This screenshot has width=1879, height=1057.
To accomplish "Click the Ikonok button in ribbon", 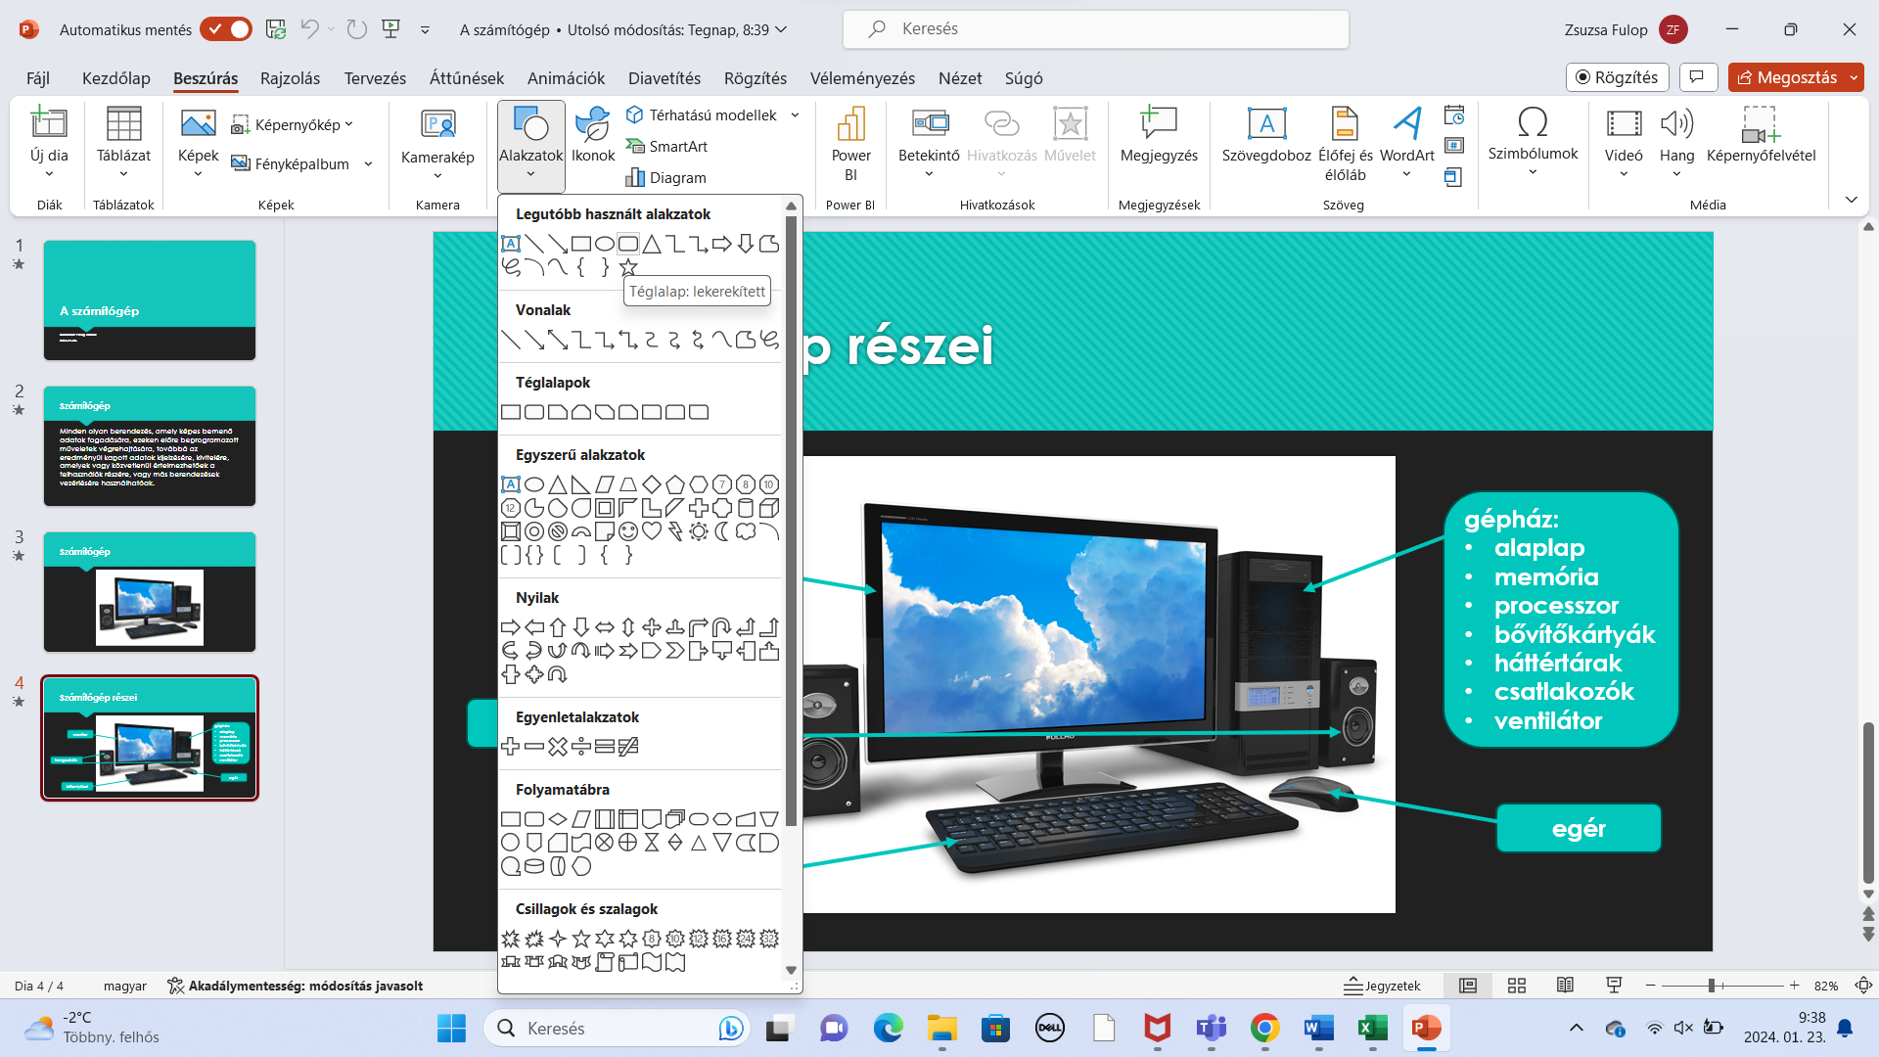I will (x=593, y=135).
